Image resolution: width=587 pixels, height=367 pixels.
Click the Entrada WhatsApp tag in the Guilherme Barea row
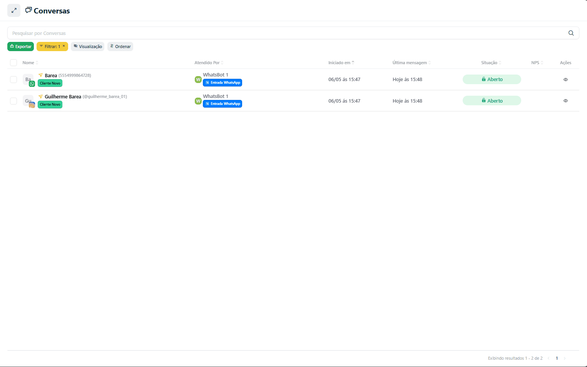(222, 103)
